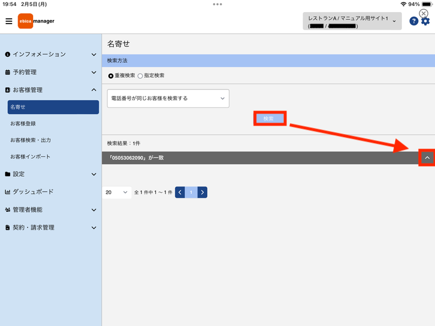Viewport: 435px width, 326px height.
Task: Open お客様検索・出力 menu item
Action: click(31, 140)
